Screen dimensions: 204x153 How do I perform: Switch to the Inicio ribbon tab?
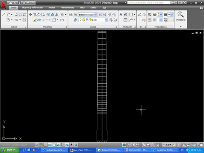click(13, 8)
